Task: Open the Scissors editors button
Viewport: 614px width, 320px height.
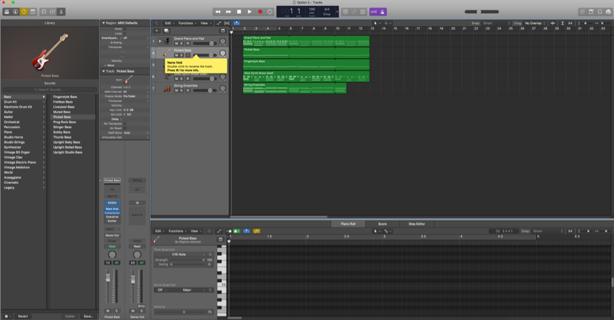Action: 62,12
